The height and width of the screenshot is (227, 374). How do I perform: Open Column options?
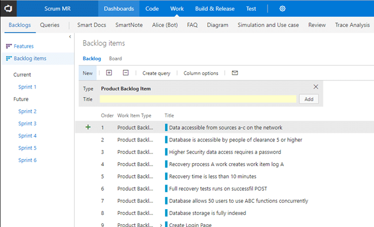(201, 73)
